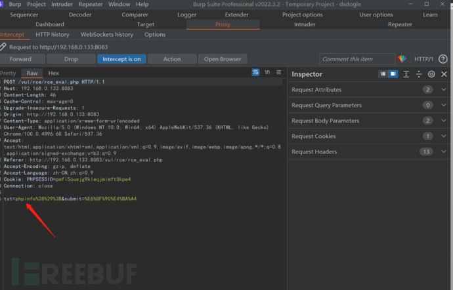The height and width of the screenshot is (290, 453).
Task: Switch to the Intruder tool tab
Action: tap(305, 24)
